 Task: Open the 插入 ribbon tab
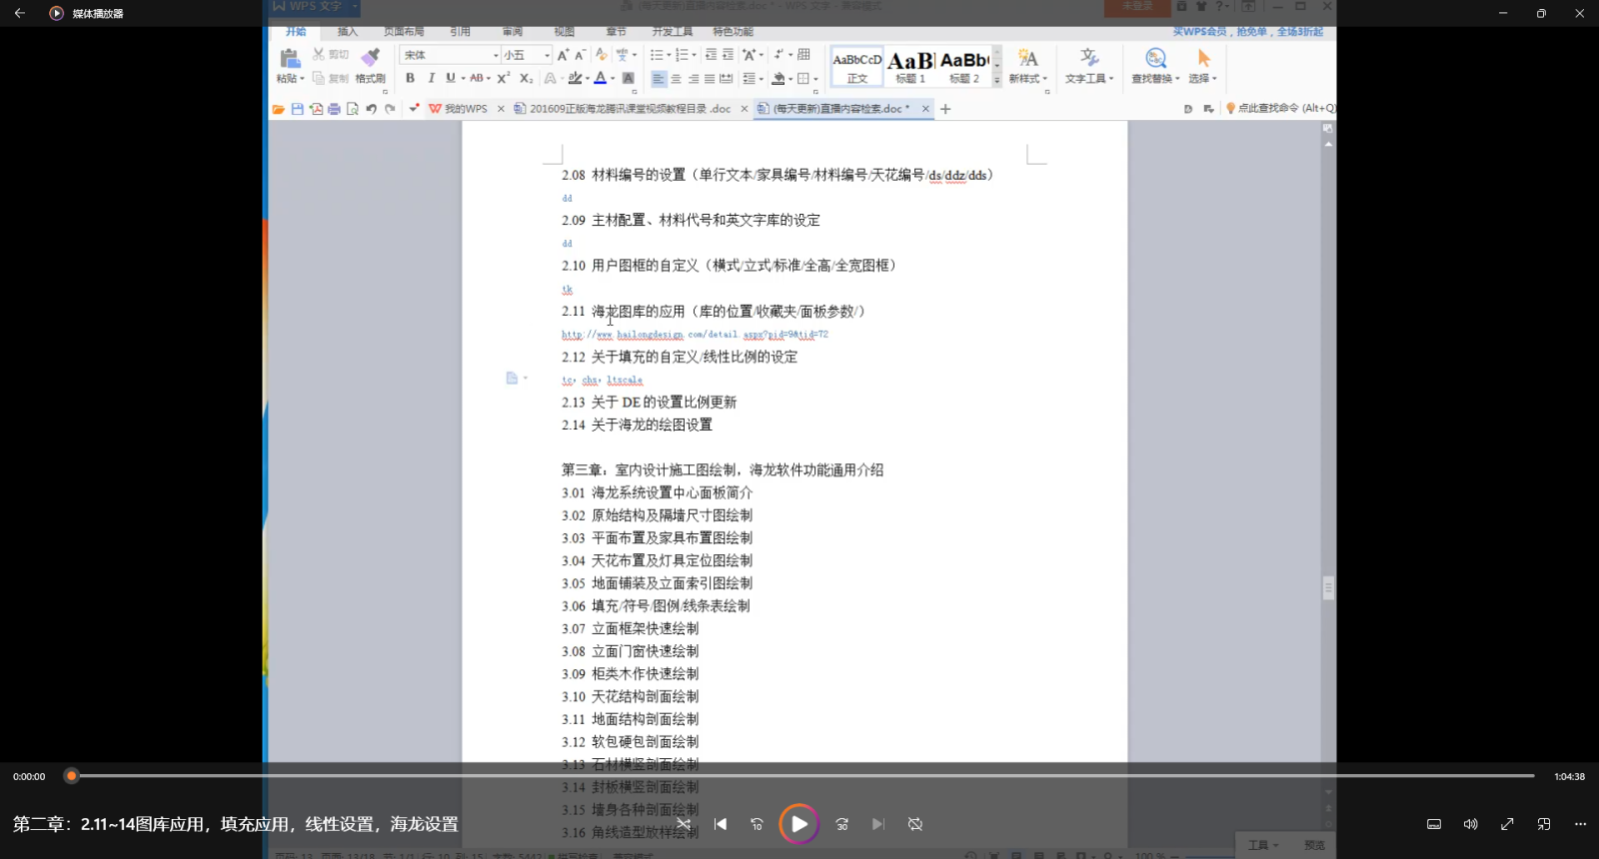point(347,32)
